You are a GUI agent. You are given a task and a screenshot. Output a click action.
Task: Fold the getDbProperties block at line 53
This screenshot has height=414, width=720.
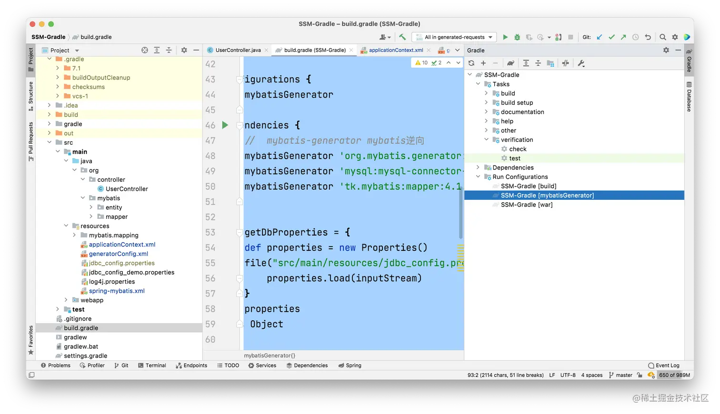(x=240, y=233)
